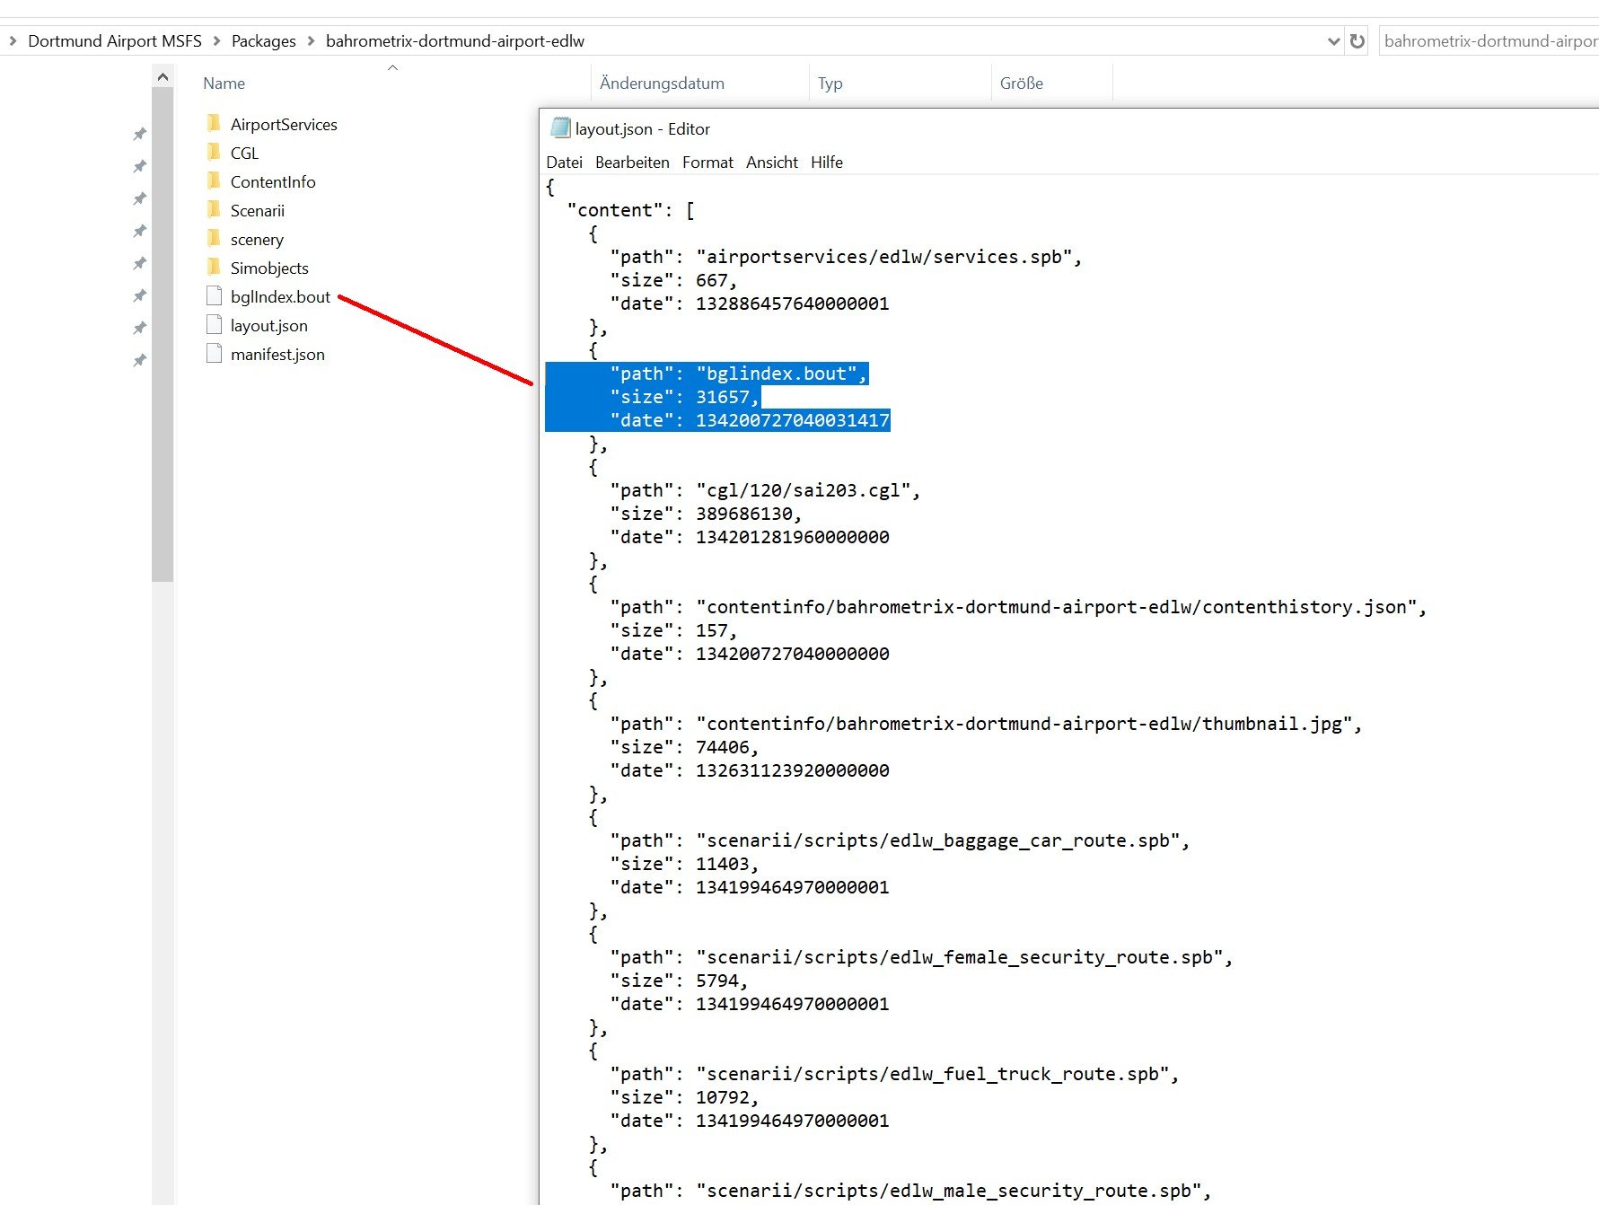
Task: Navigate to Packages breadcrumb
Action: [x=263, y=41]
